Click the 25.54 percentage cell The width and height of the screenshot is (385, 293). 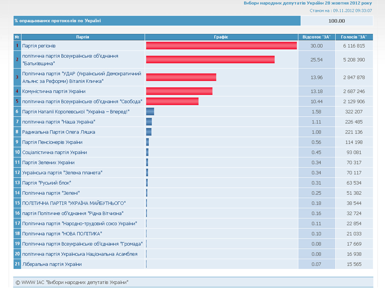316,60
